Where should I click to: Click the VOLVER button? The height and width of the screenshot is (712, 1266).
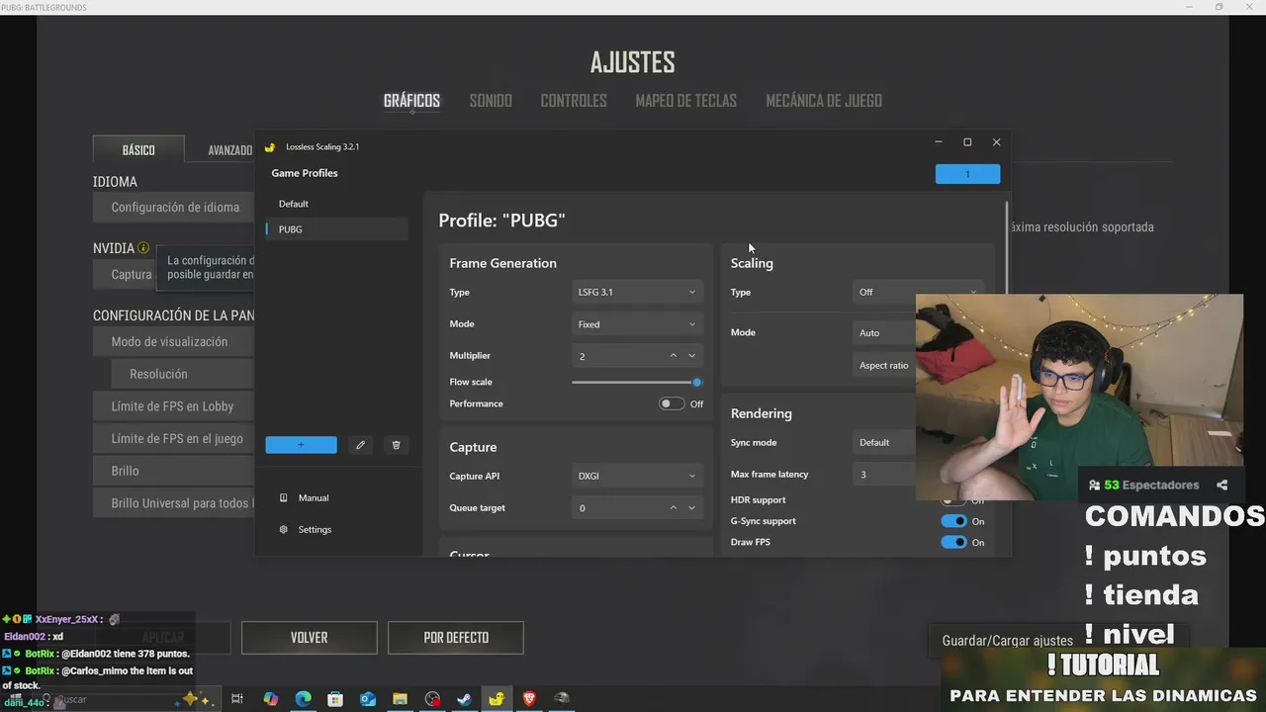309,638
